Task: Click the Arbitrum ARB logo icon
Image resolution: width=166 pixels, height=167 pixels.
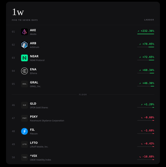Action: [24, 45]
